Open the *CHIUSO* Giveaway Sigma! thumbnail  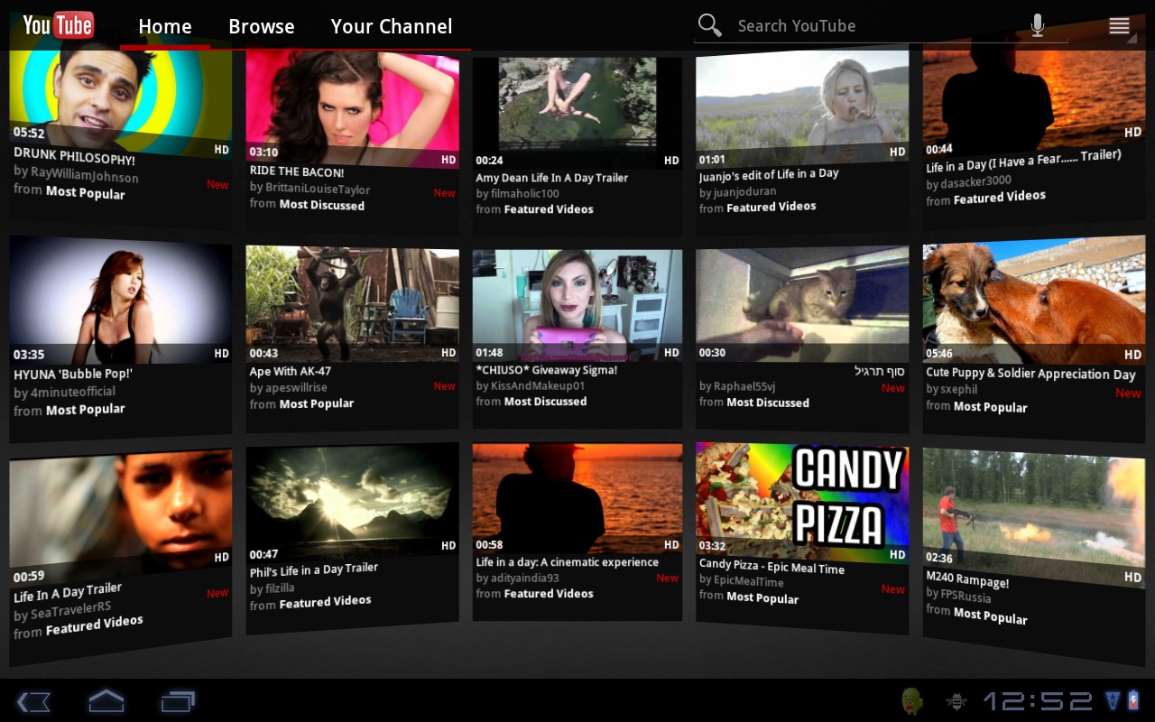point(577,306)
